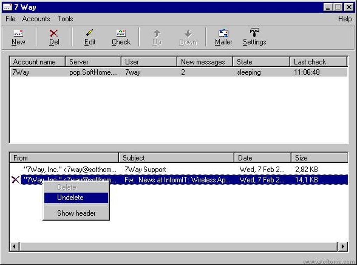
Task: Click the horizontal scrollbar thumb in message list
Action: coord(178,246)
